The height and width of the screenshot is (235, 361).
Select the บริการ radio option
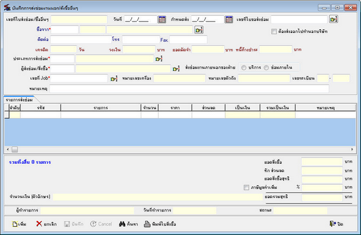click(244, 67)
